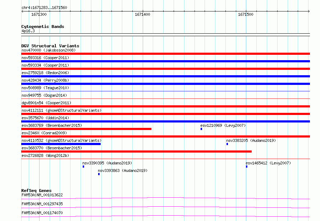Open FAM53A|NM_001013622 gene label
Image resolution: width=320 pixels, height=221 pixels.
pos(42,195)
